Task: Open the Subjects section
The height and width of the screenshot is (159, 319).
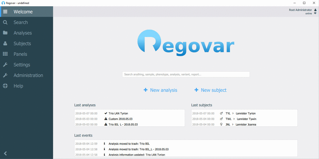Action: [27, 43]
